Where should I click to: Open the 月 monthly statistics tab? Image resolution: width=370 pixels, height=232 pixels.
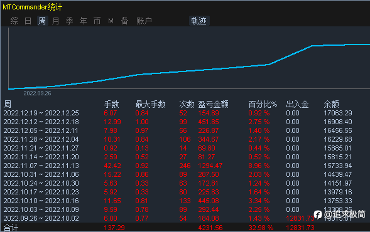(55, 21)
